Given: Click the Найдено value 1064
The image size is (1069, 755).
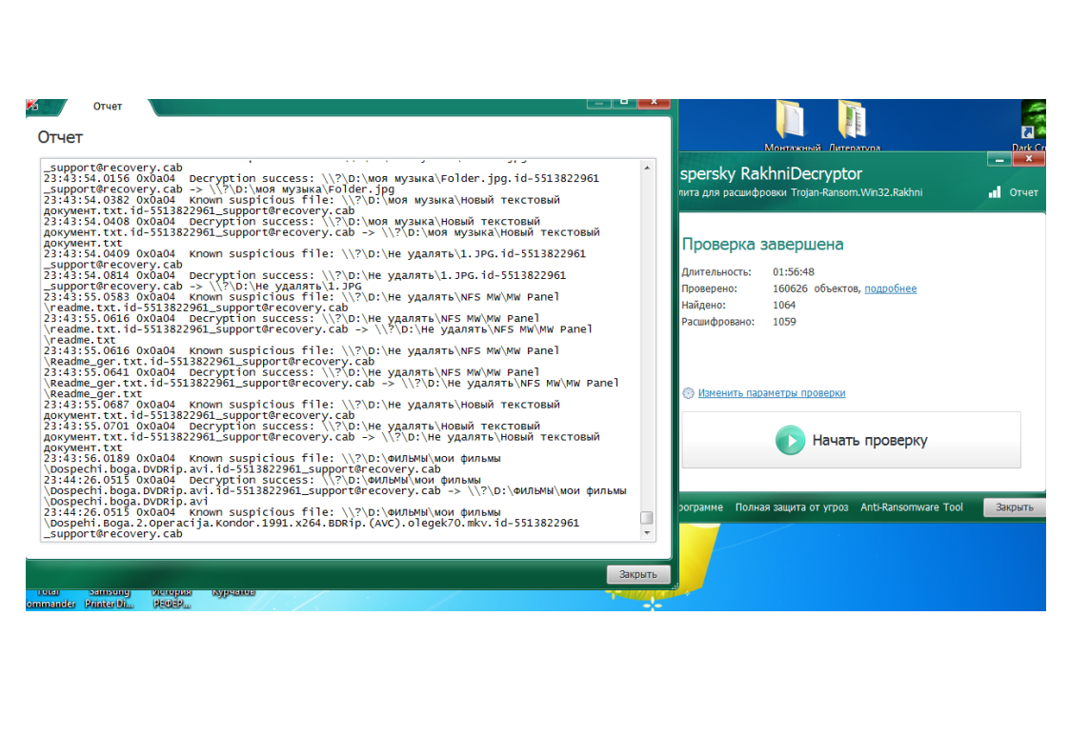Looking at the screenshot, I should (x=784, y=306).
